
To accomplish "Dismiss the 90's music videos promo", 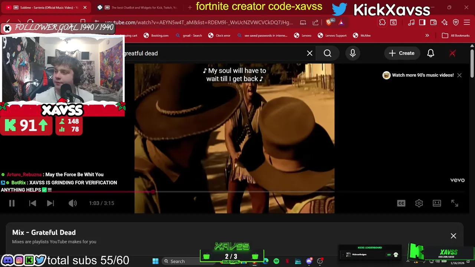I will pyautogui.click(x=459, y=75).
